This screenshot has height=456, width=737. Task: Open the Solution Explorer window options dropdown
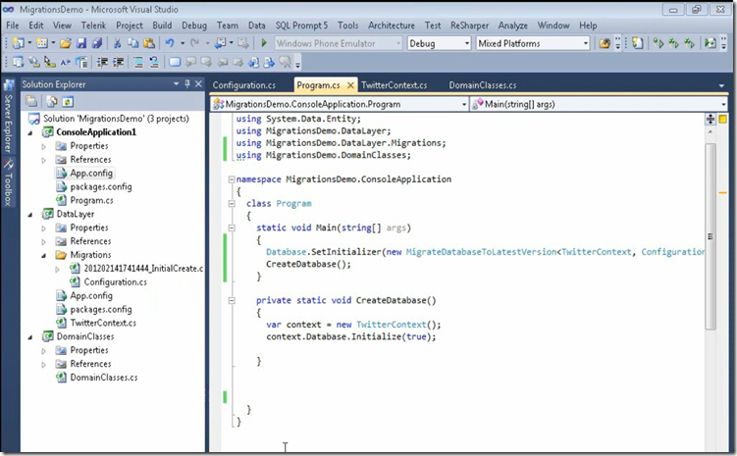pyautogui.click(x=177, y=83)
